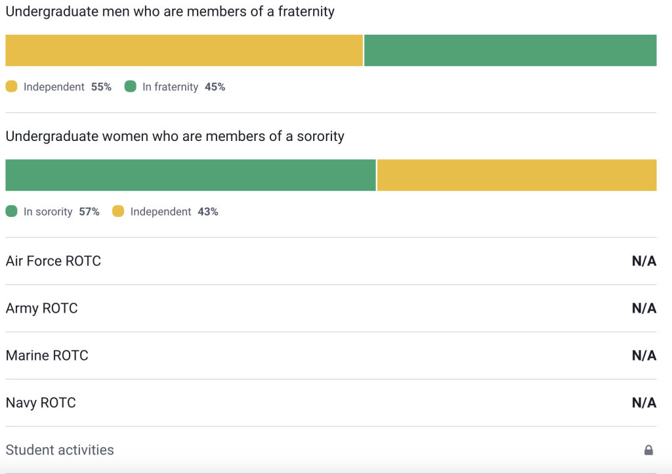
Task: Click the yellow Independent dot in fraternity legend
Action: 11,87
